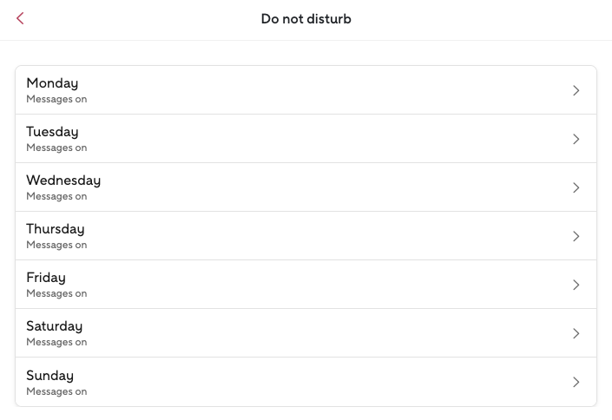Expand Monday row chevron arrow
Image resolution: width=612 pixels, height=420 pixels.
coord(576,90)
